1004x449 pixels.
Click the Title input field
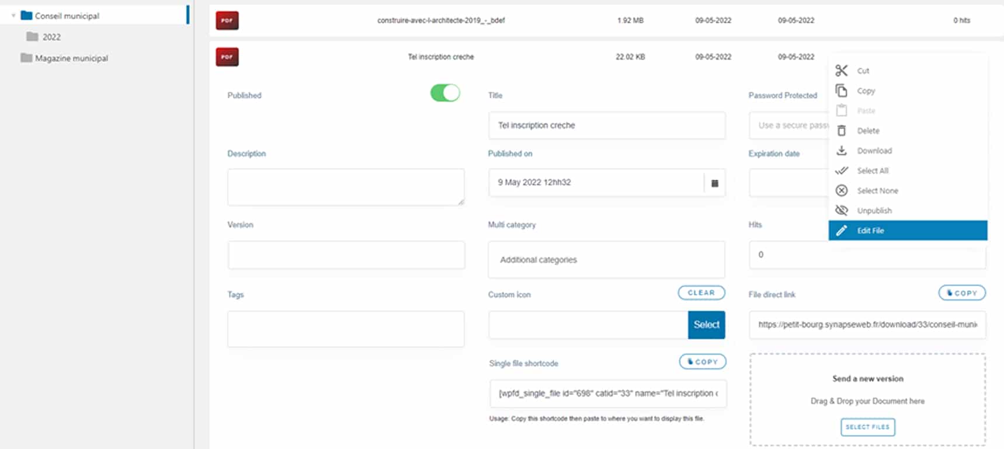pyautogui.click(x=607, y=126)
